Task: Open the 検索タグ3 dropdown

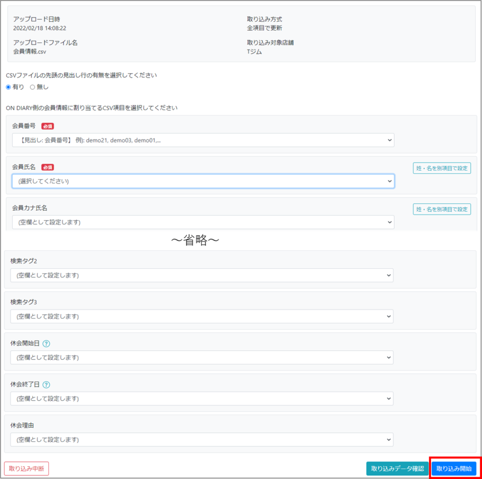Action: tap(201, 316)
